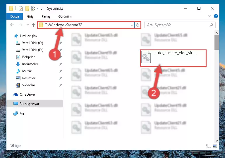The width and height of the screenshot is (225, 158).
Task: Select Hızlı erişim in navigation pane
Action: (x=25, y=36)
